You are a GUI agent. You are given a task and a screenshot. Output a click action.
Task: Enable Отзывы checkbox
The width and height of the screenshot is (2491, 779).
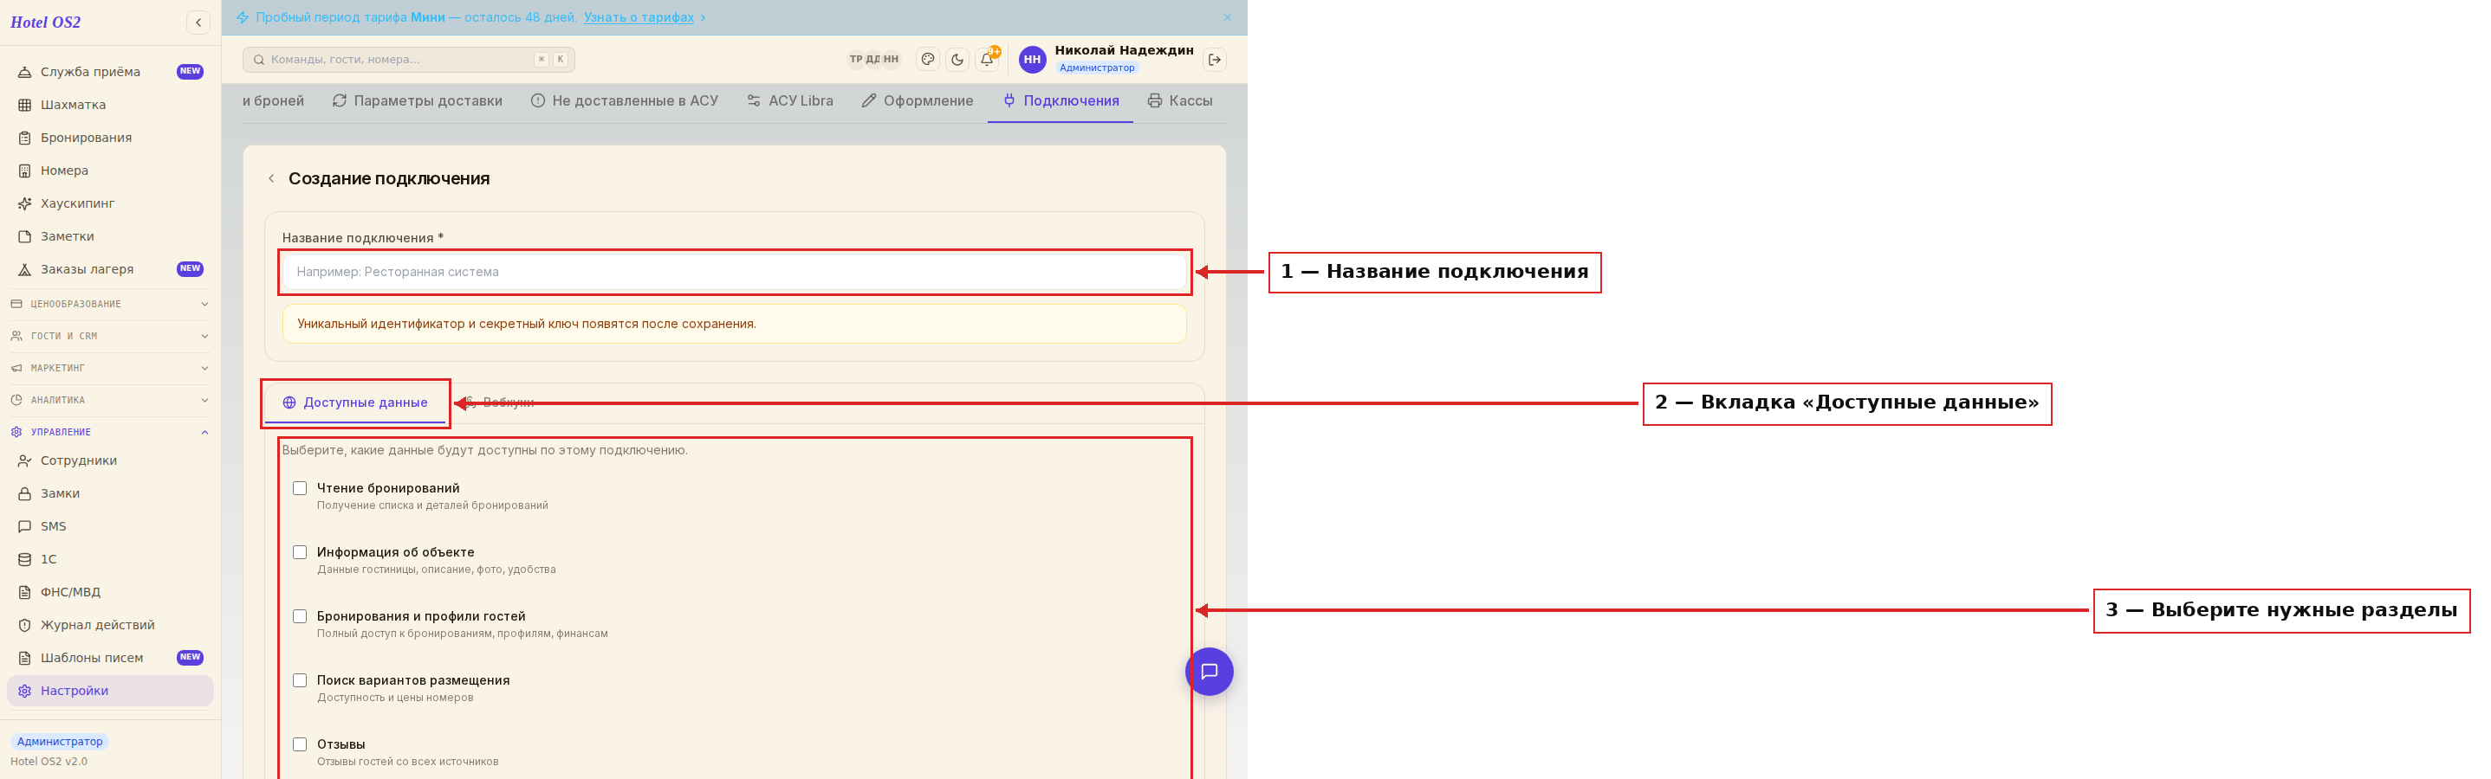(x=300, y=744)
